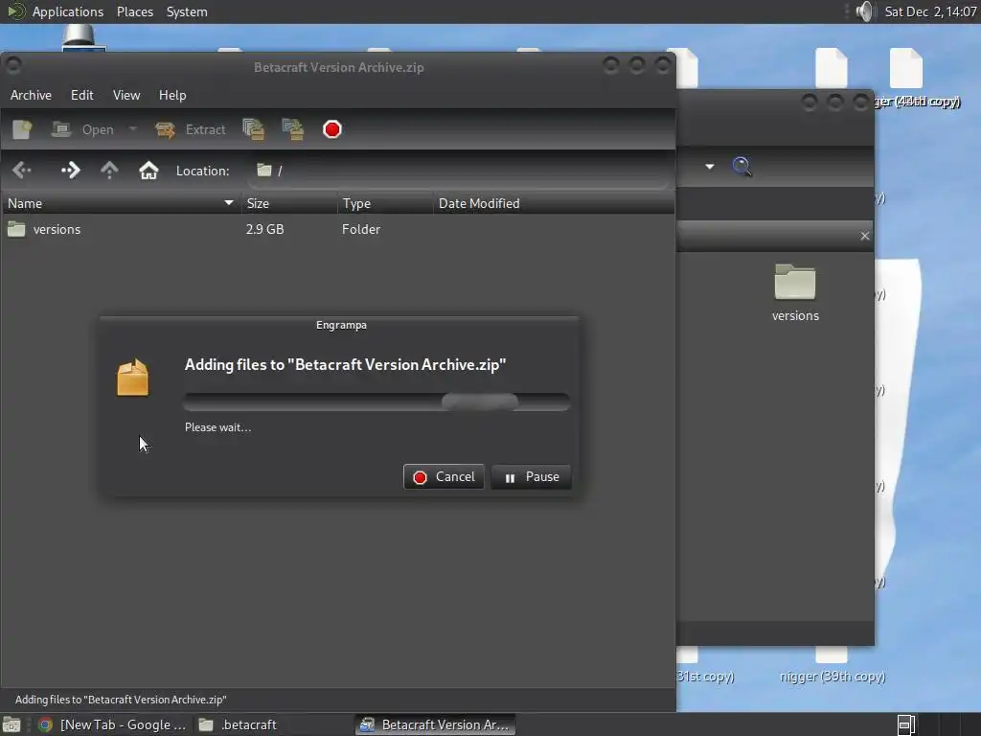Open the Archive menu
This screenshot has height=736, width=981.
tap(31, 95)
